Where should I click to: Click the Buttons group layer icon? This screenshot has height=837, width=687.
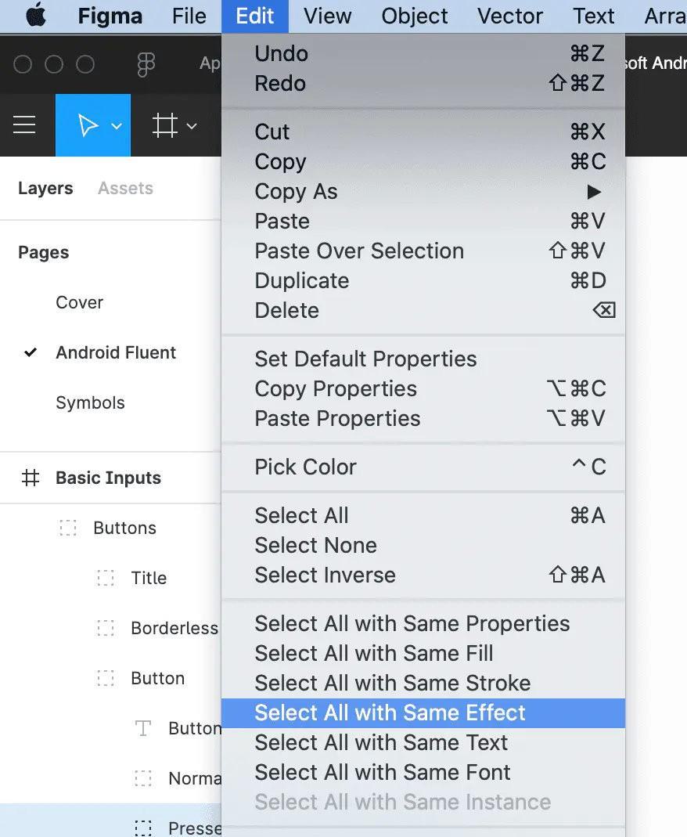tap(68, 528)
